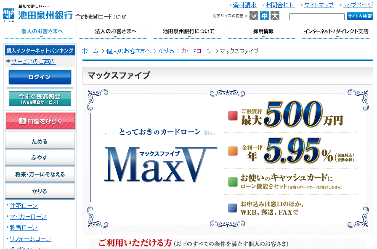377x249 pixels.
Task: Open the マイカーローン sidebar link
Action: (x=28, y=217)
